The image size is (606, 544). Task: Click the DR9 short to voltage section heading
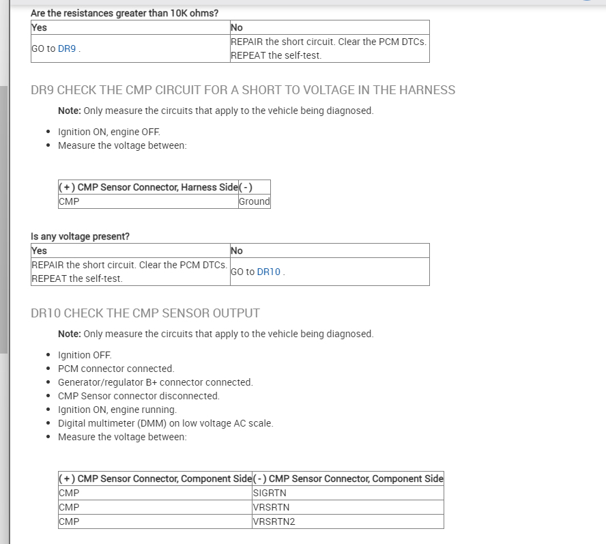coord(243,90)
